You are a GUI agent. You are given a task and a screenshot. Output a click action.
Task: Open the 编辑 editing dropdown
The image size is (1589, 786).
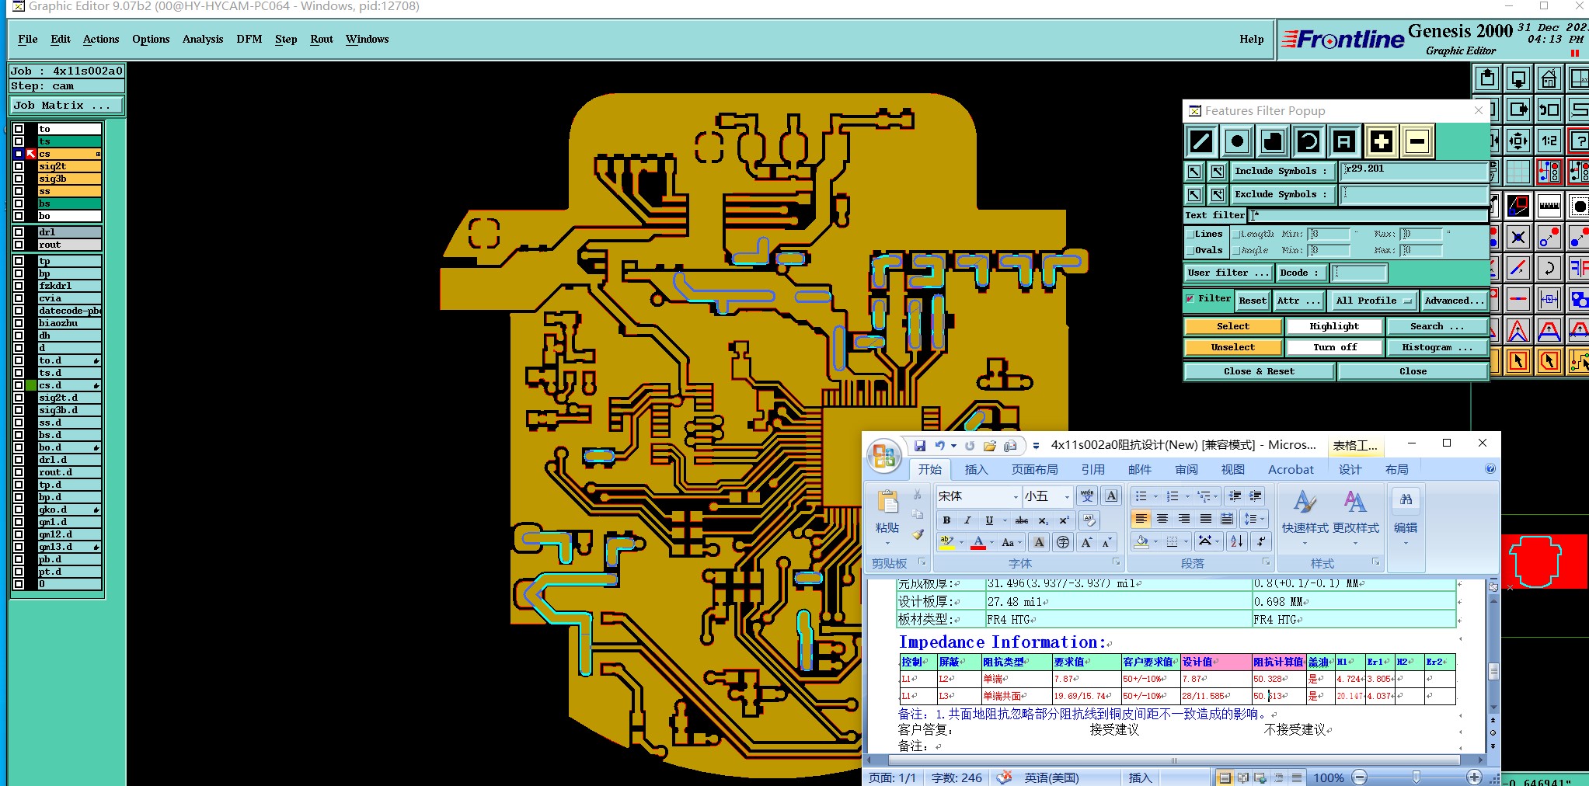(1406, 514)
